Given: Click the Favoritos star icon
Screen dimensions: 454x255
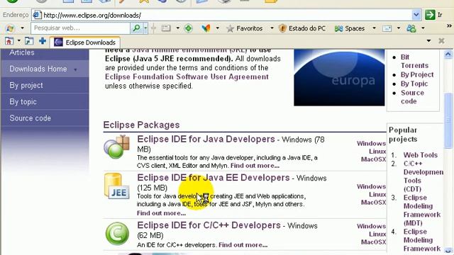Looking at the screenshot, I should coord(230,28).
